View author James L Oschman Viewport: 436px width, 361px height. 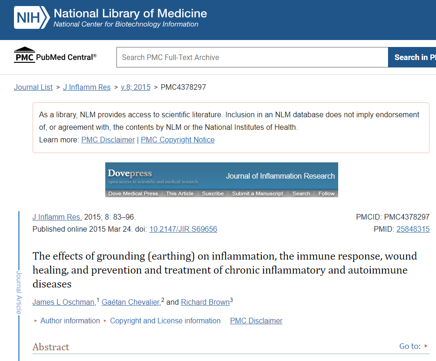pos(63,302)
